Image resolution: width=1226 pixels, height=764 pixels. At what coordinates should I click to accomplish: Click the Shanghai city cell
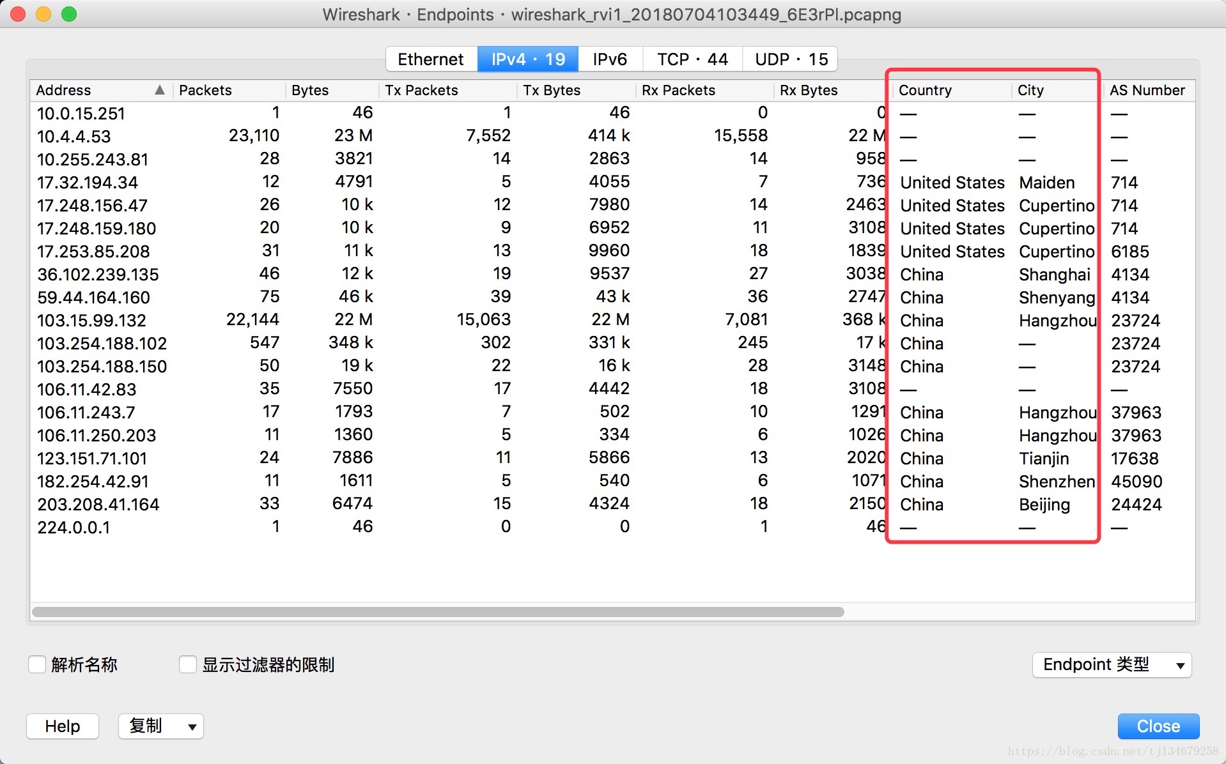click(x=1054, y=275)
